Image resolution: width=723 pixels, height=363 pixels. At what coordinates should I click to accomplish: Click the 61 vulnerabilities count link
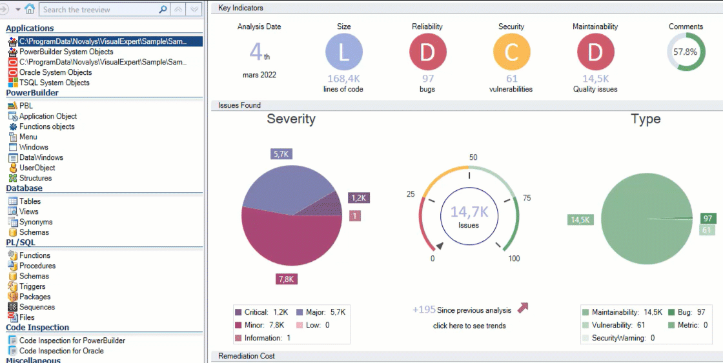tap(511, 79)
